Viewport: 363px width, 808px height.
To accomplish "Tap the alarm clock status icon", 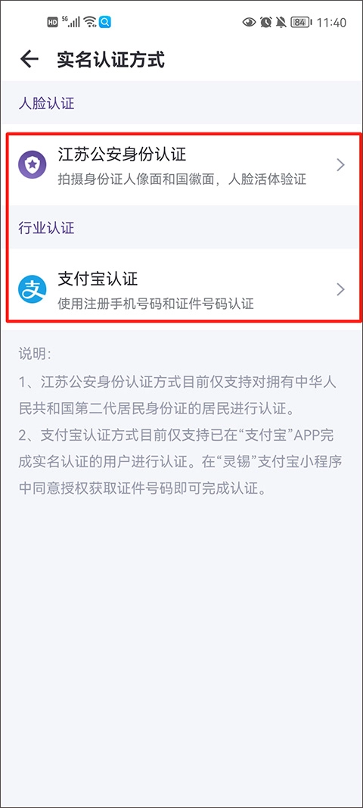I will [265, 22].
